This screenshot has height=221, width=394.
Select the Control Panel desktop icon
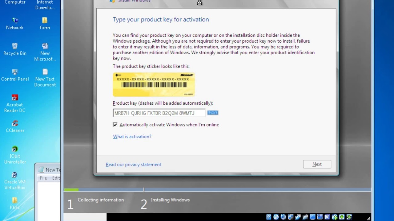click(15, 75)
